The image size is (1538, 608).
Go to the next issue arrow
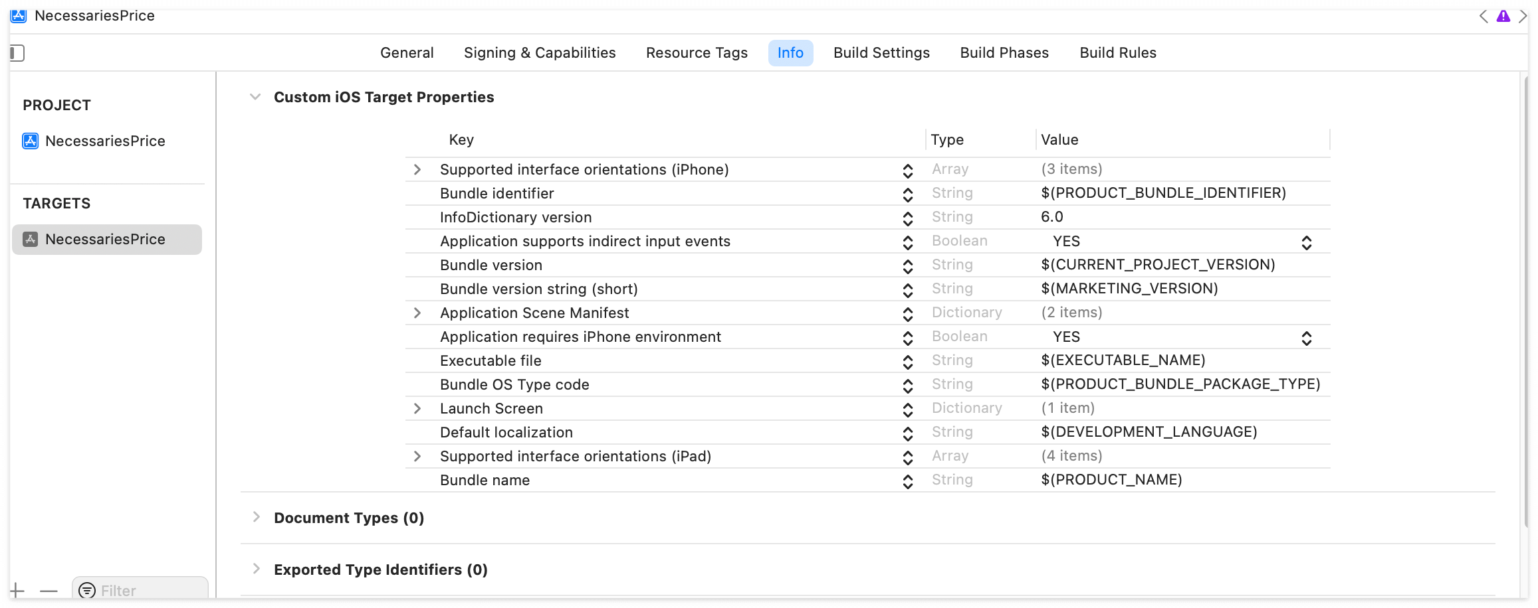pyautogui.click(x=1523, y=17)
